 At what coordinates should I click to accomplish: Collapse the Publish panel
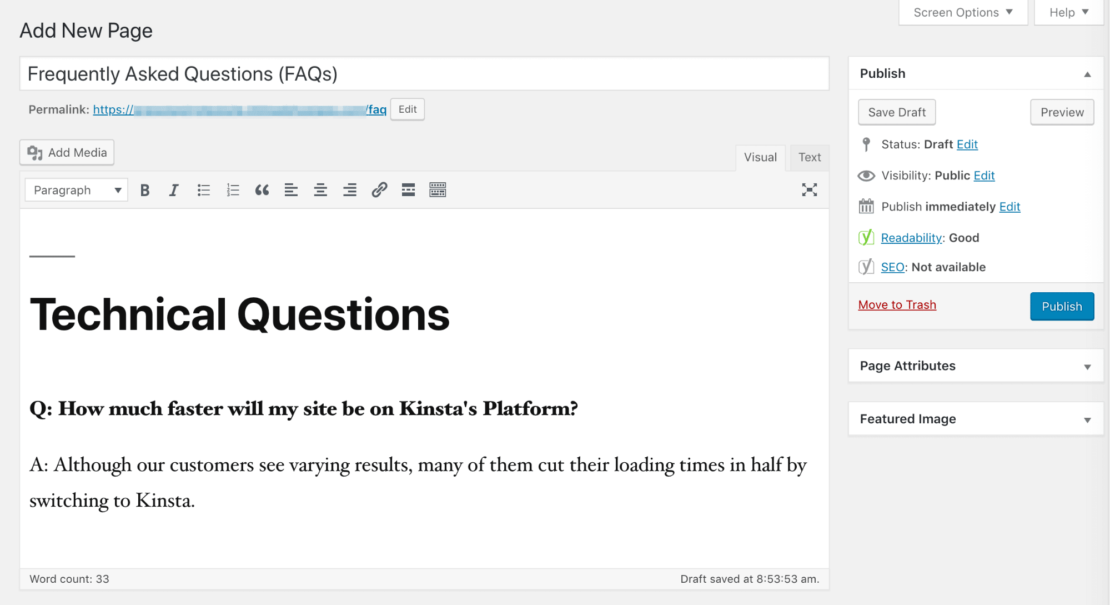point(1086,74)
